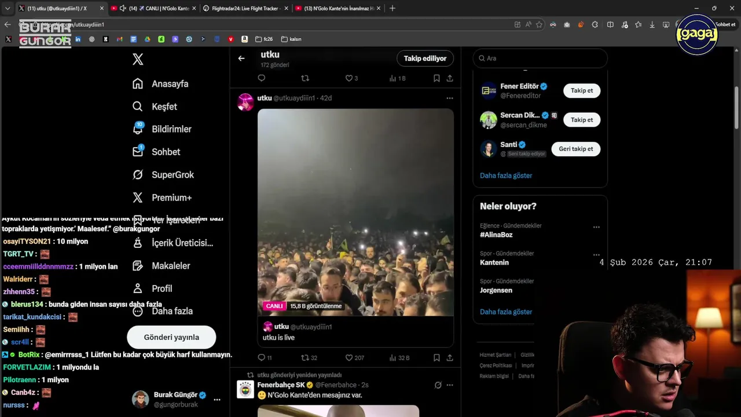Open SuperGrok icon in sidebar
Image resolution: width=741 pixels, height=417 pixels.
(x=138, y=174)
